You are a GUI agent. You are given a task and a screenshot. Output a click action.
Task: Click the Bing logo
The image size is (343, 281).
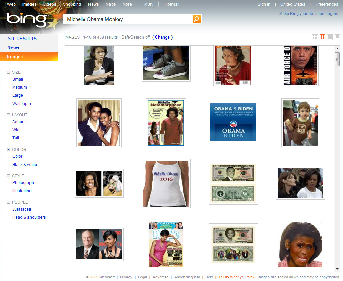coord(27,20)
